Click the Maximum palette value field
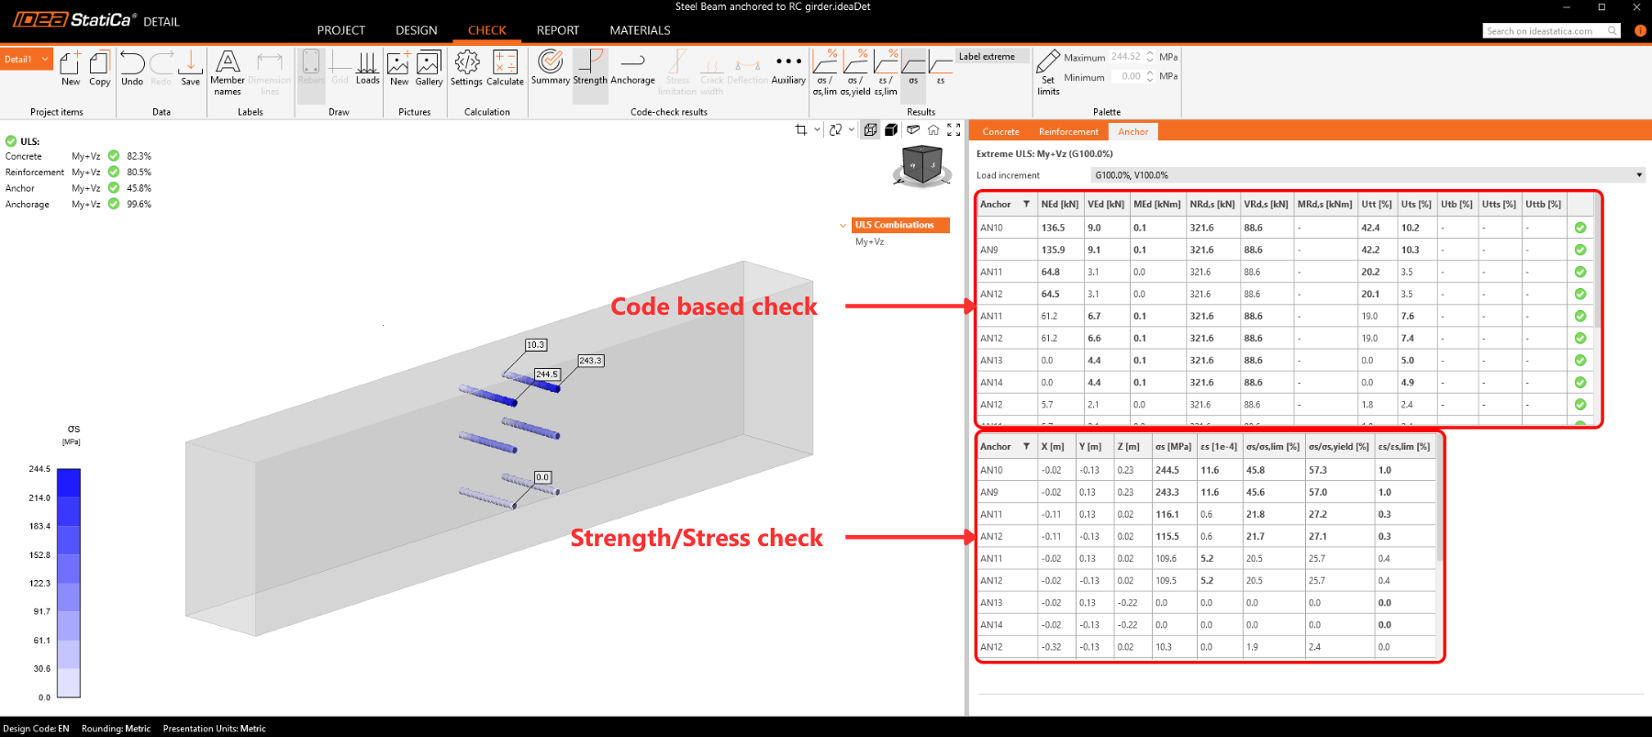The width and height of the screenshot is (1652, 737). tap(1126, 57)
